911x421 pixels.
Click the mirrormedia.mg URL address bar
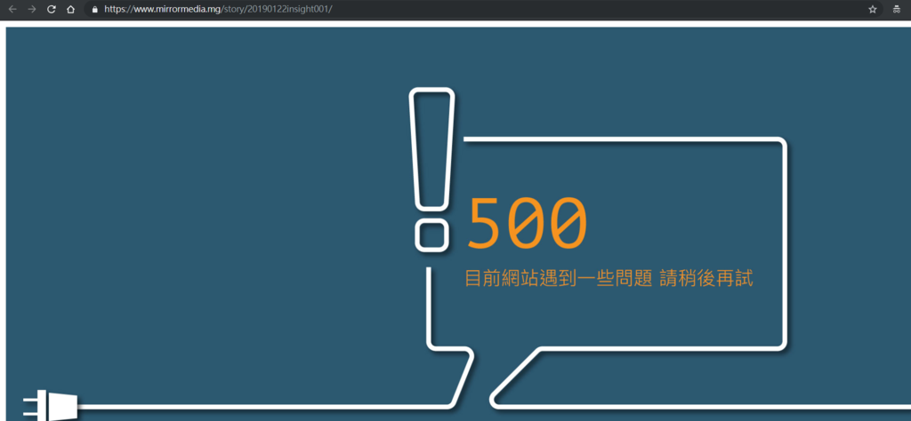[x=484, y=9]
